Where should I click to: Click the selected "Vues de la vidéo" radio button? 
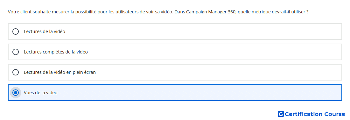pos(16,93)
